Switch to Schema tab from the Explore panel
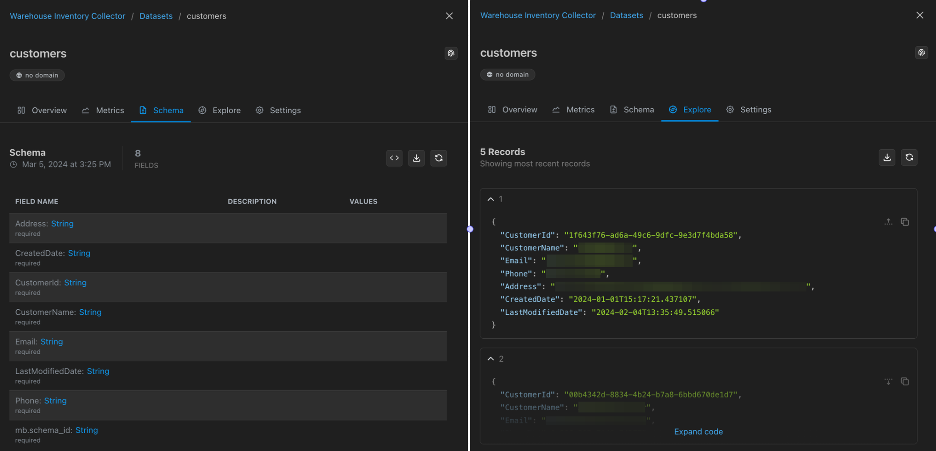The width and height of the screenshot is (936, 451). tap(632, 109)
